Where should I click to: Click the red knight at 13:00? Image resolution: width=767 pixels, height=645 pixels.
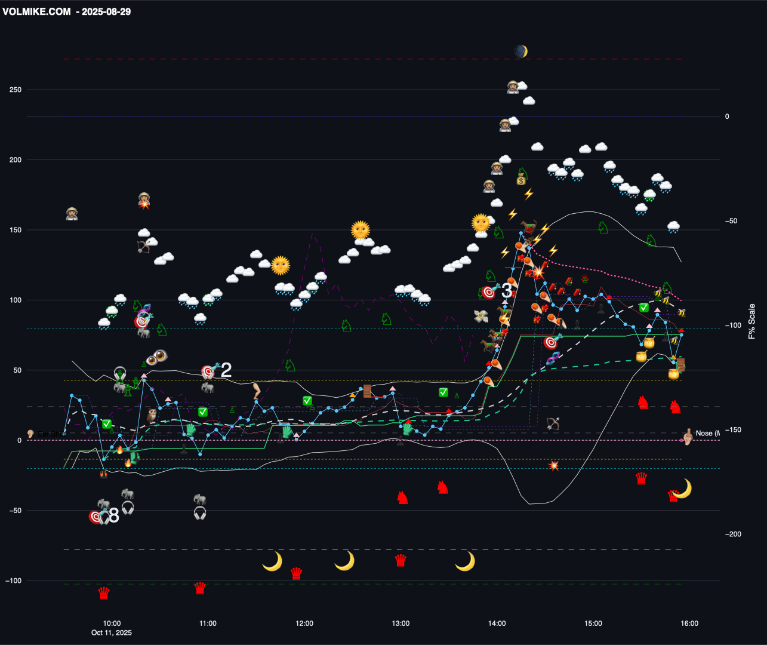click(x=402, y=497)
